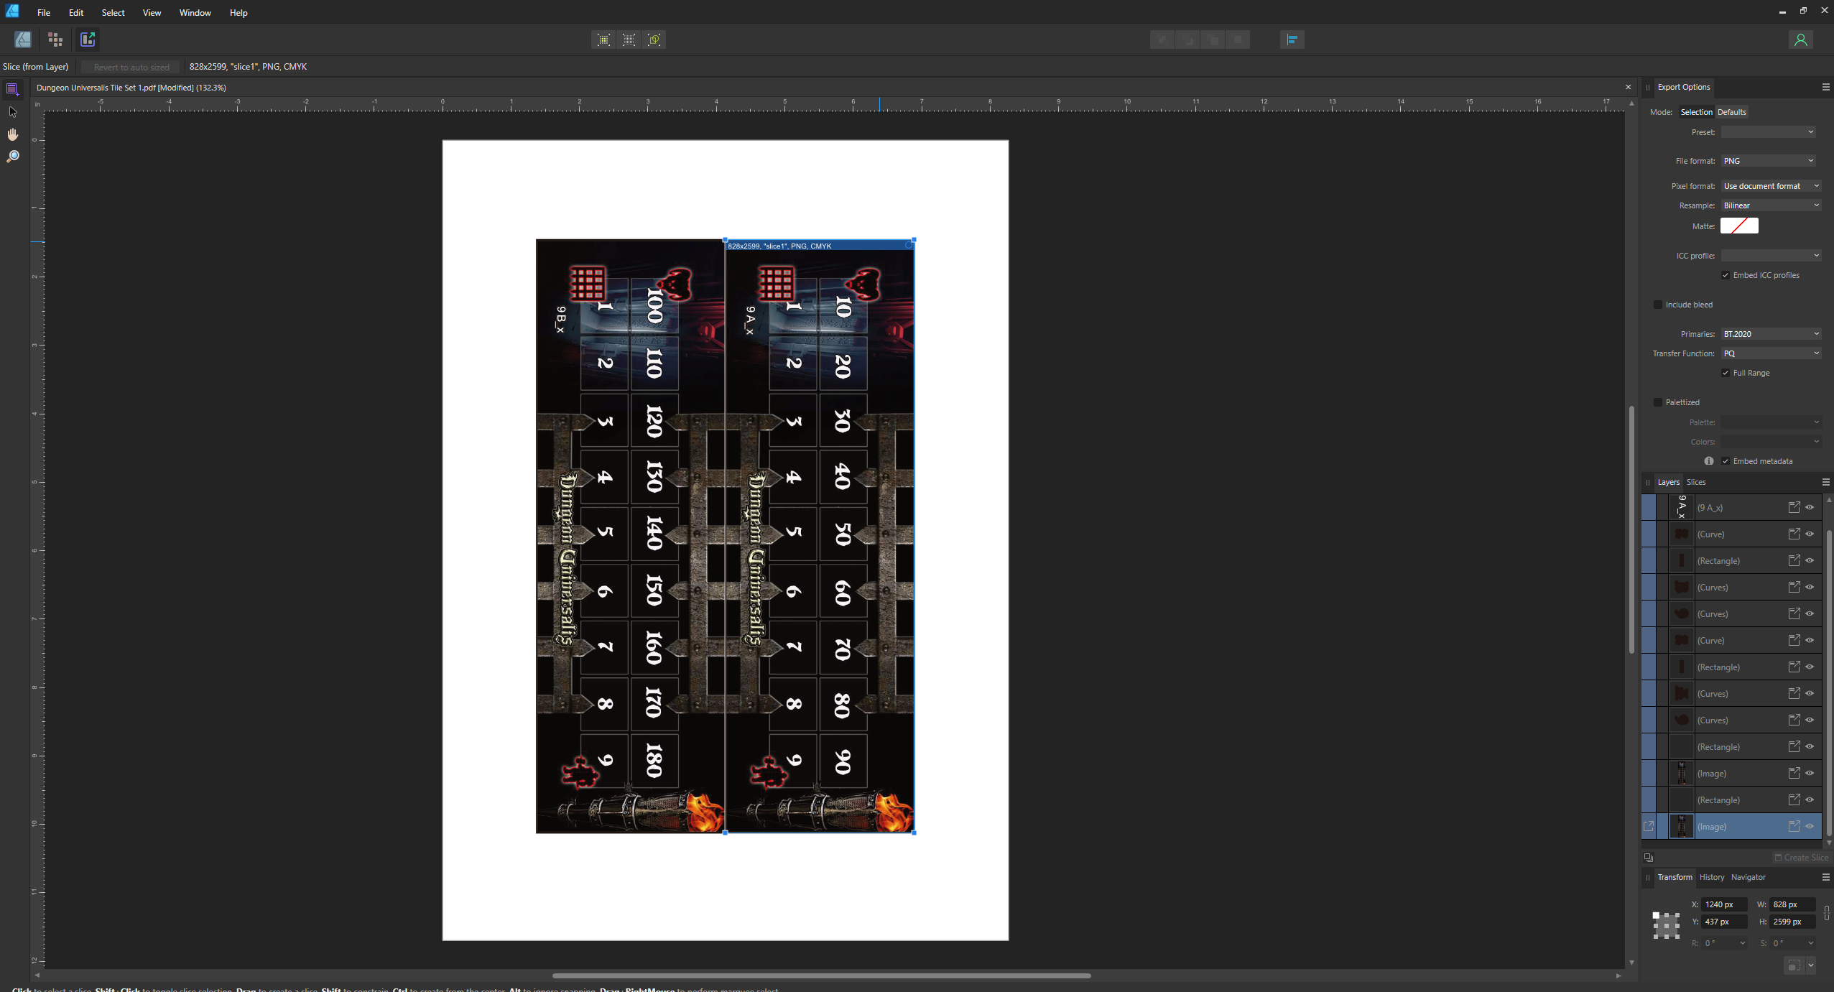
Task: Expand the dropdown arrow beside the transform origin button
Action: (x=1811, y=965)
